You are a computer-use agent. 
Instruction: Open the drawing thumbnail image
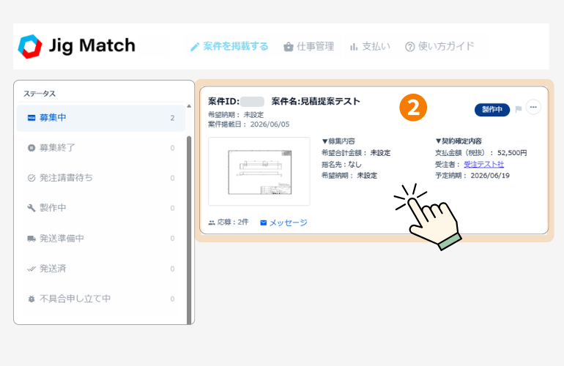(x=259, y=171)
